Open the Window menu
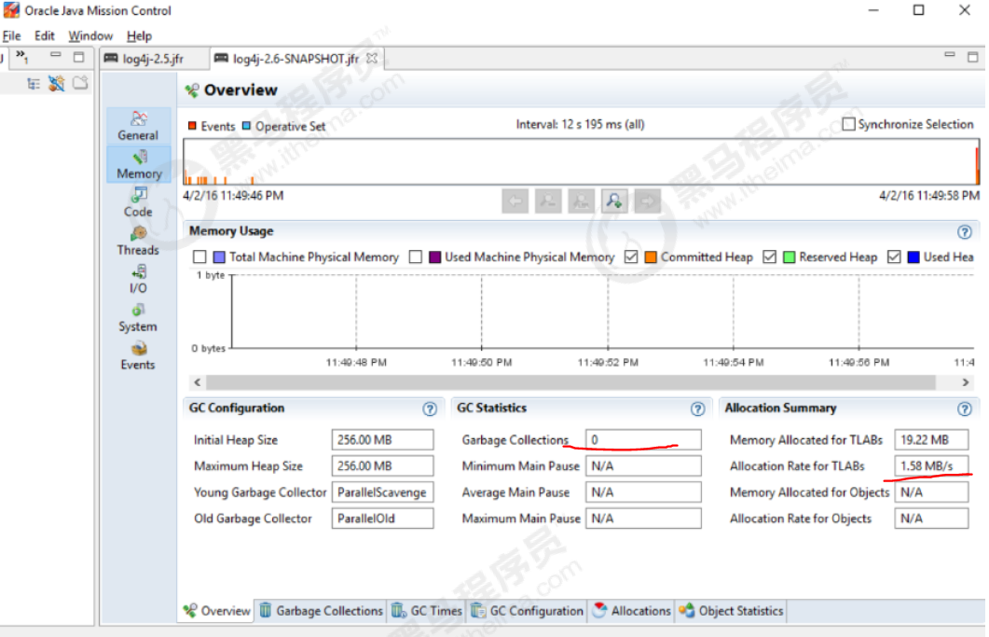Screen dimensions: 989x637 click(90, 36)
